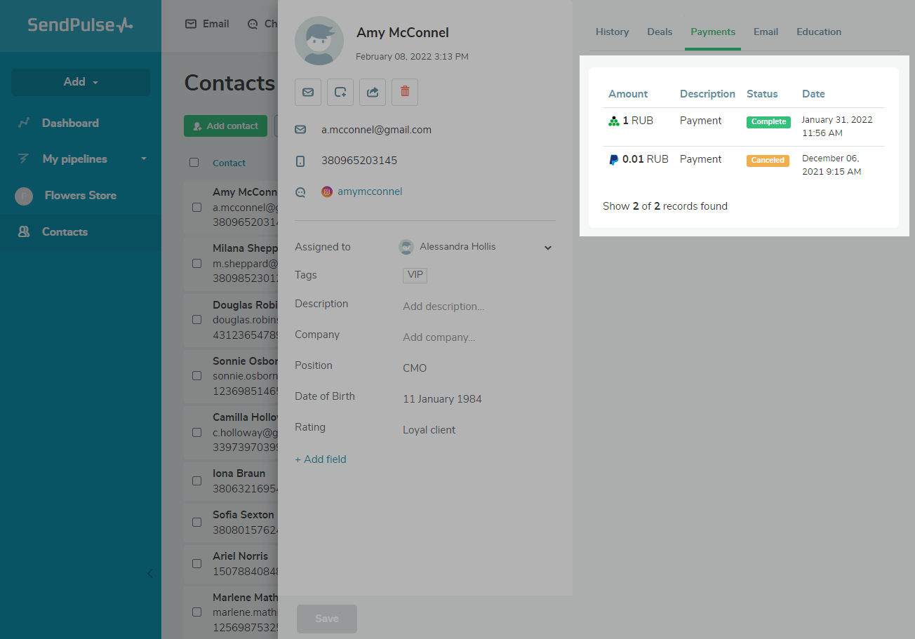The height and width of the screenshot is (639, 915).
Task: Select the Douglas Robinson row checkbox
Action: (197, 320)
